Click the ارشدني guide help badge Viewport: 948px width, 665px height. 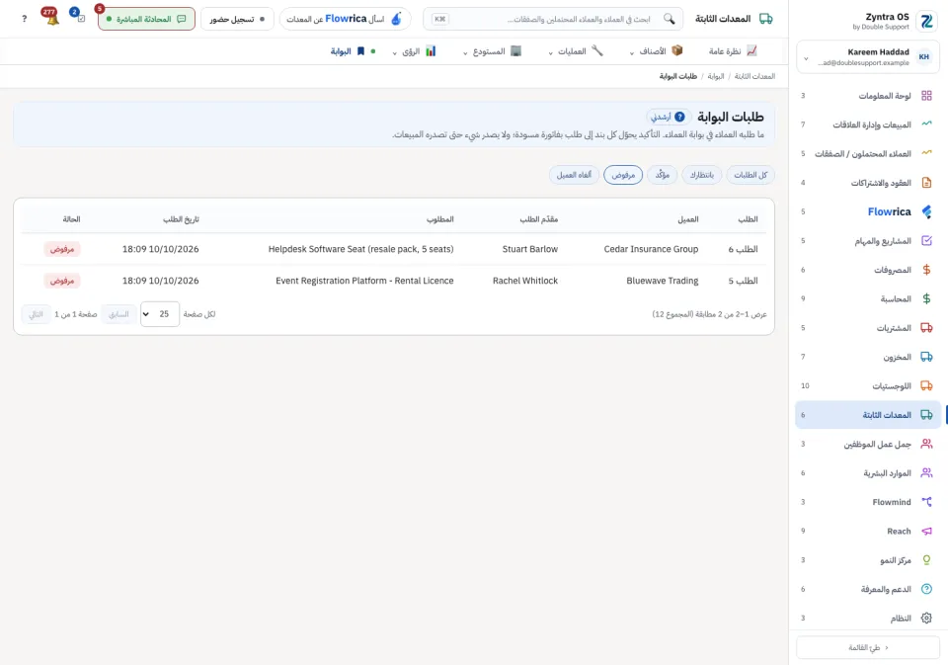tap(669, 117)
